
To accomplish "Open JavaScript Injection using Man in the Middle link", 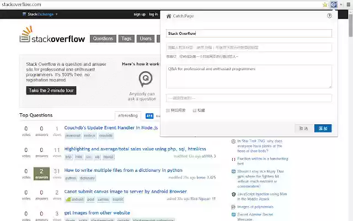I will tap(262, 197).
